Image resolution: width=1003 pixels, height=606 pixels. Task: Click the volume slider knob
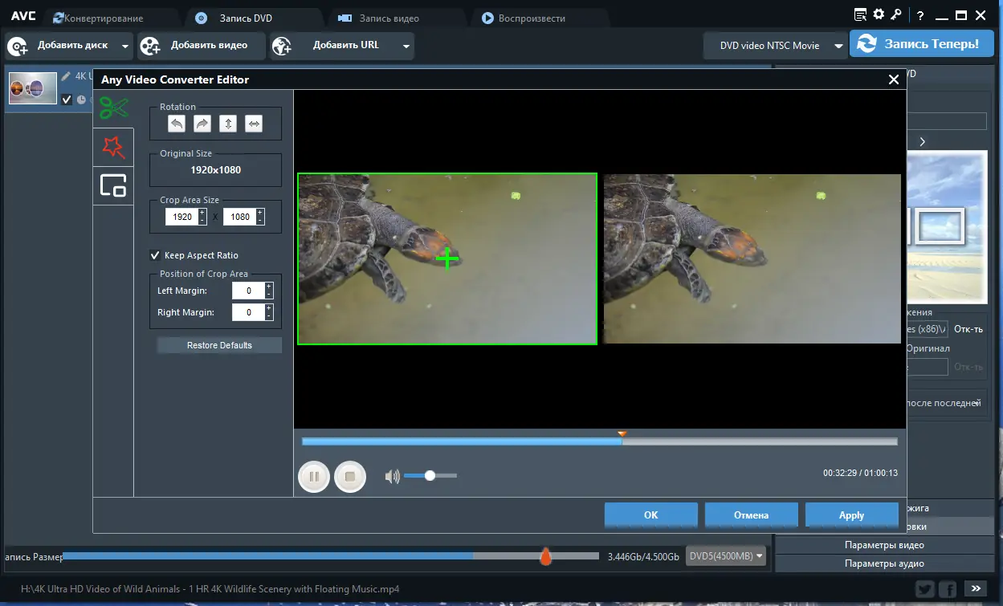(x=430, y=476)
